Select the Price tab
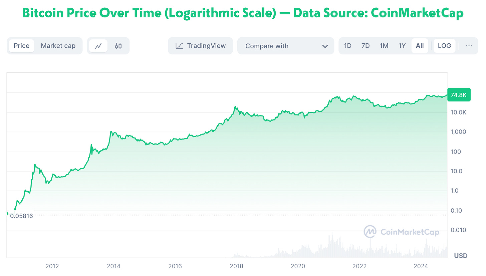Viewport: 486px width, 276px height. 22,46
